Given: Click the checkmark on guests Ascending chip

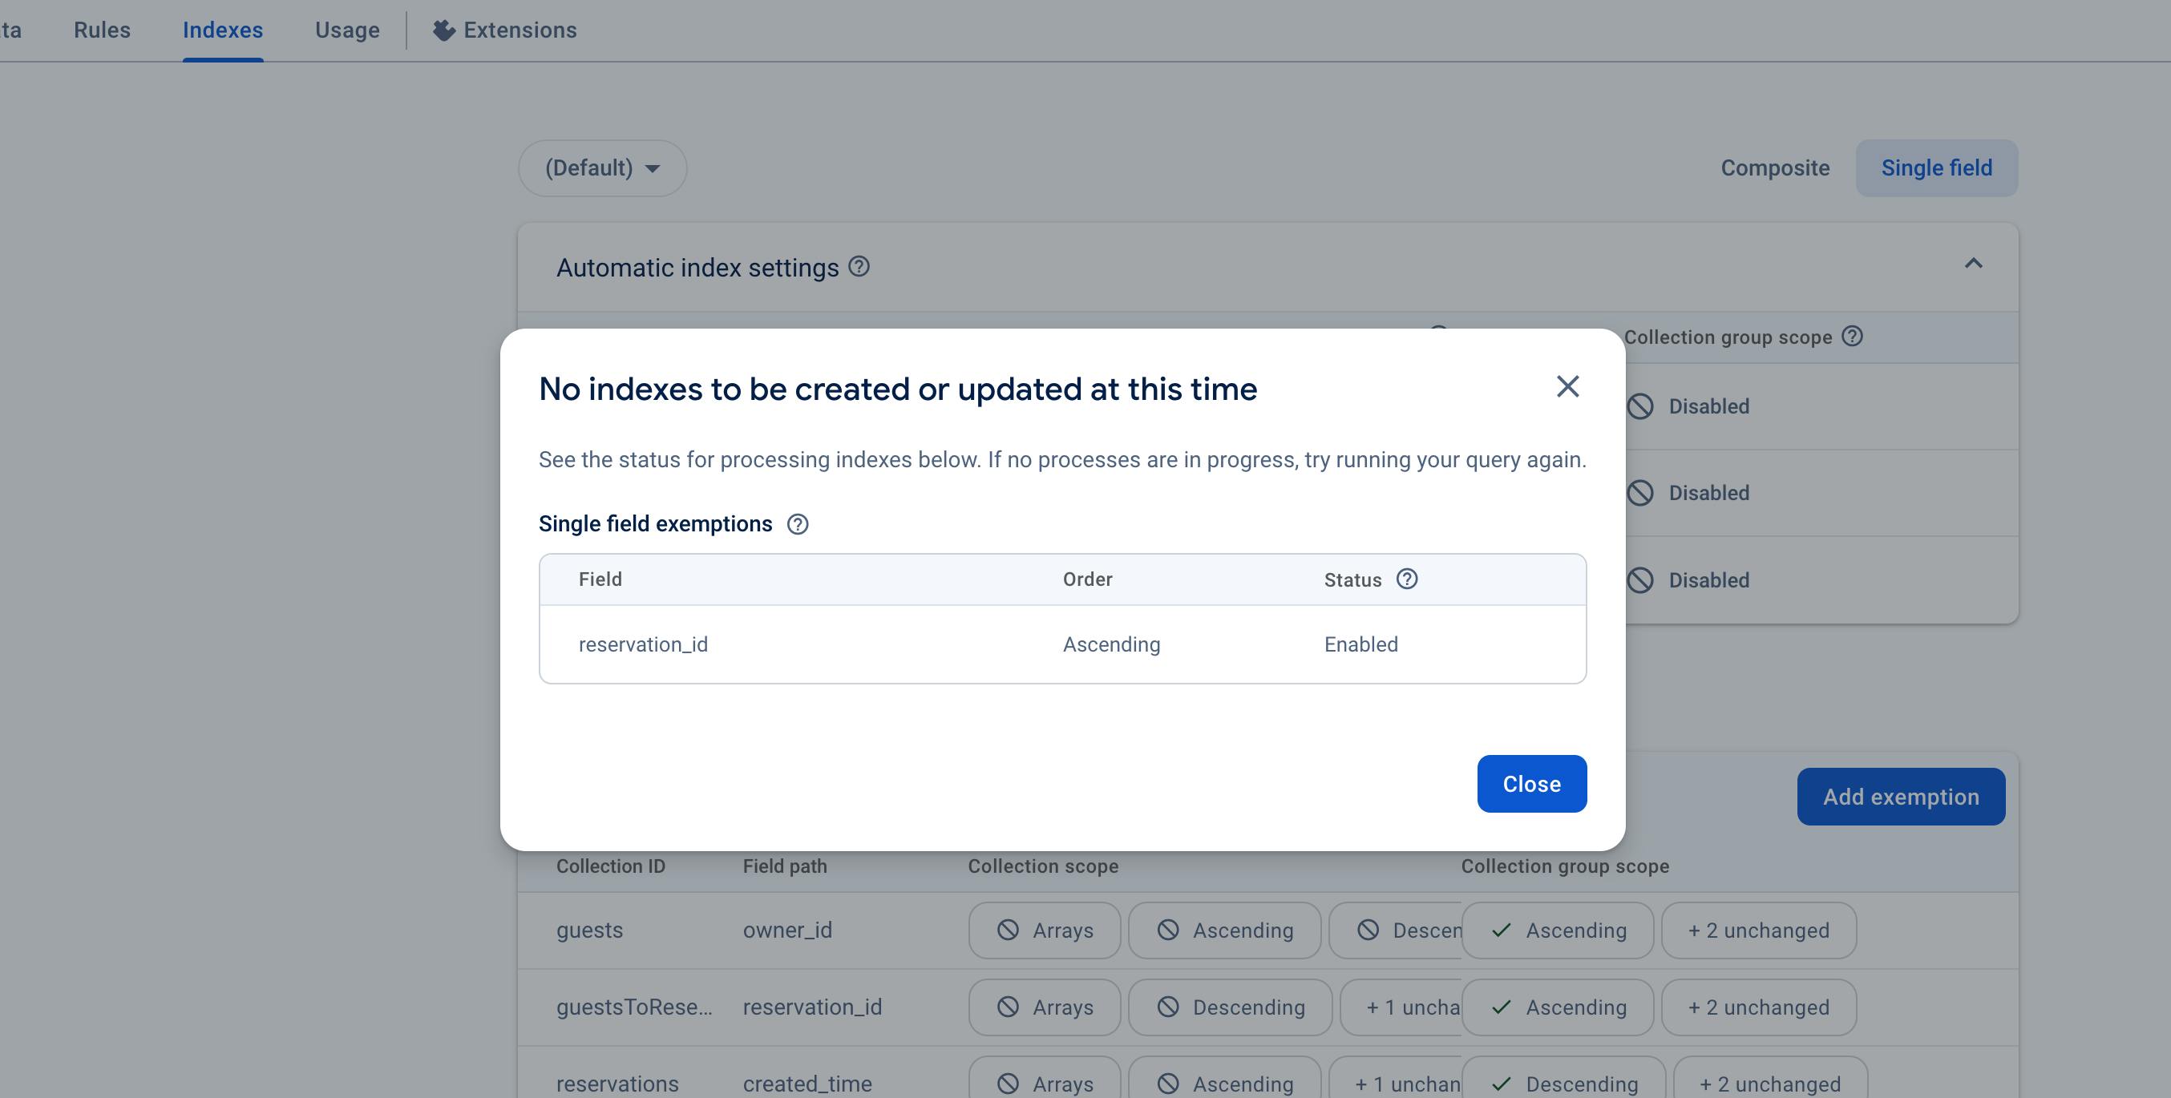Looking at the screenshot, I should pos(1500,930).
